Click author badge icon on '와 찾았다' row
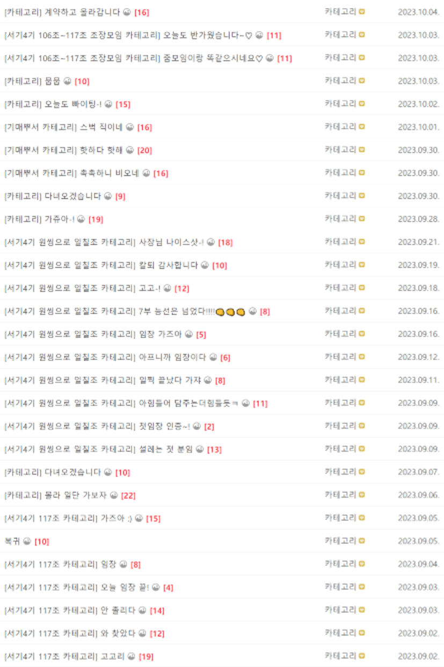444x667 pixels. (362, 633)
